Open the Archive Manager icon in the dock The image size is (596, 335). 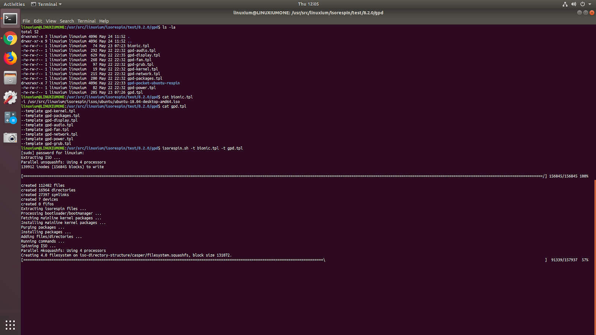[10, 78]
